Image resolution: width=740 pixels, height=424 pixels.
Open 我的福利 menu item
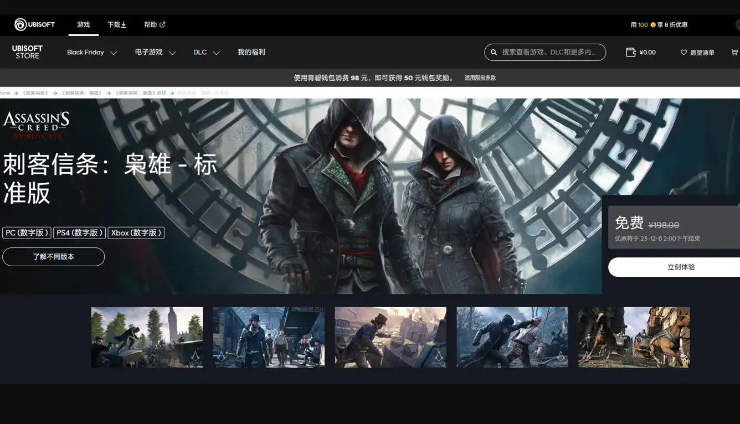[x=251, y=52]
